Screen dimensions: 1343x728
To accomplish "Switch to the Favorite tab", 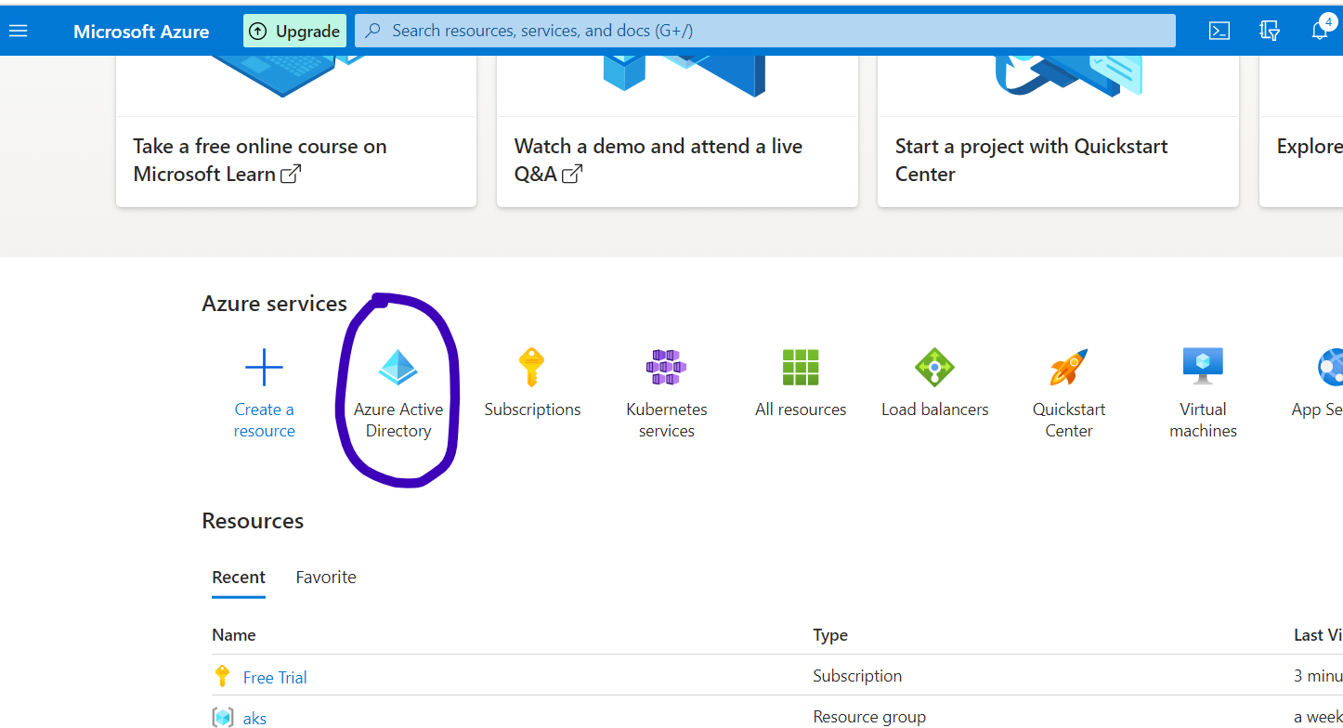I will [x=325, y=577].
